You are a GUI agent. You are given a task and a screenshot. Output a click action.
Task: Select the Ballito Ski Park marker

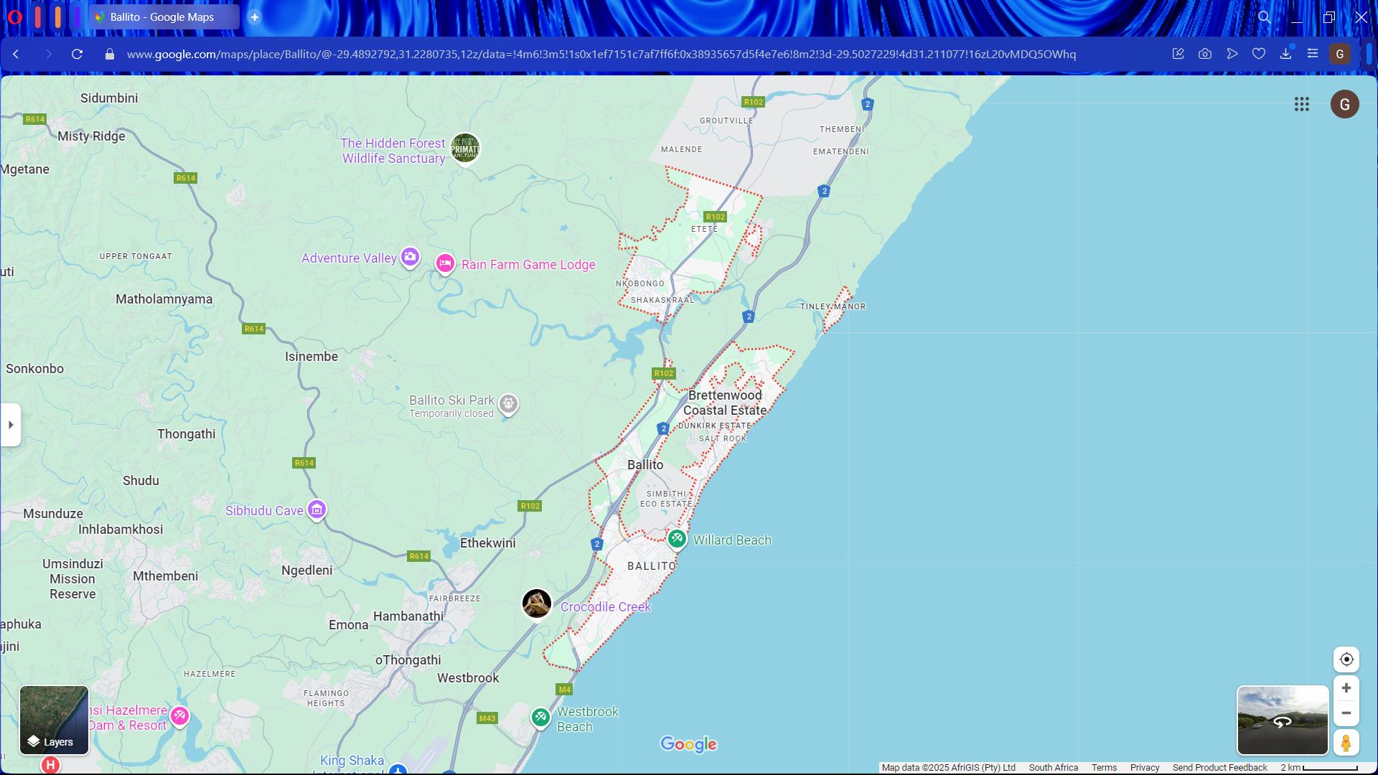(x=508, y=404)
